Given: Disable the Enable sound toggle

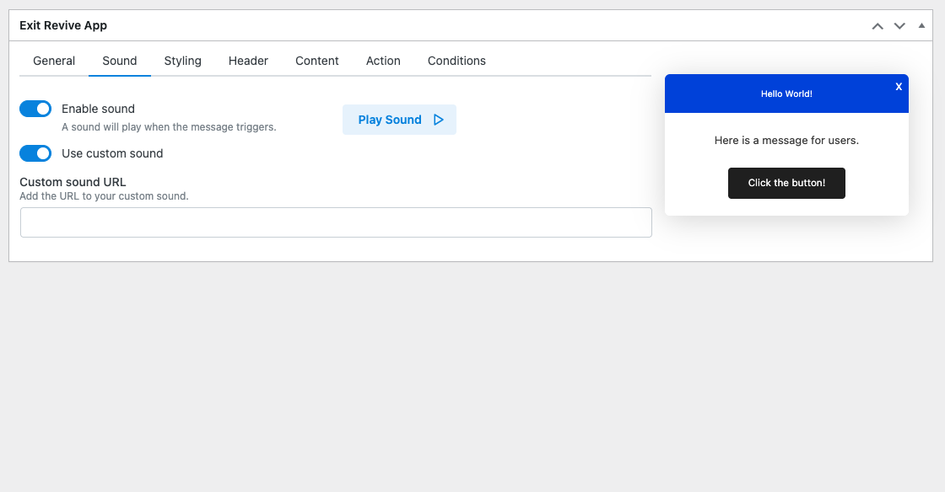Looking at the screenshot, I should pyautogui.click(x=35, y=109).
